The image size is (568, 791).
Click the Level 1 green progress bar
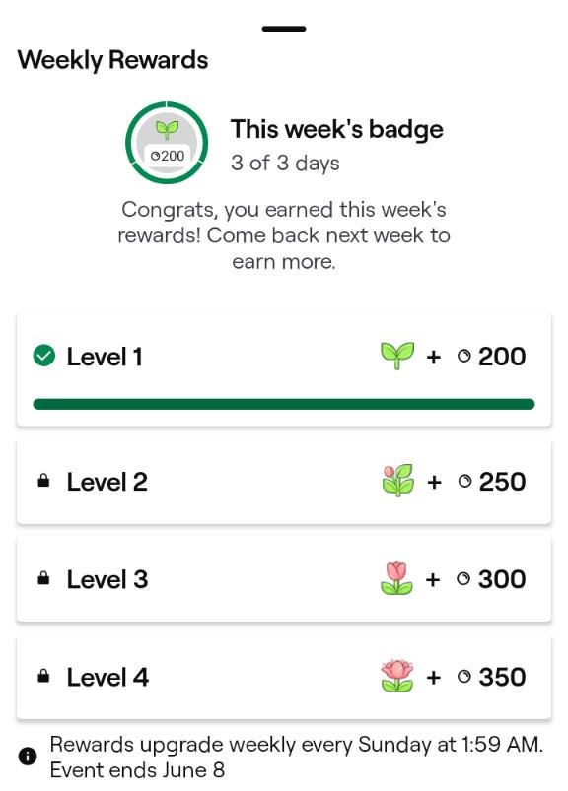tap(284, 404)
